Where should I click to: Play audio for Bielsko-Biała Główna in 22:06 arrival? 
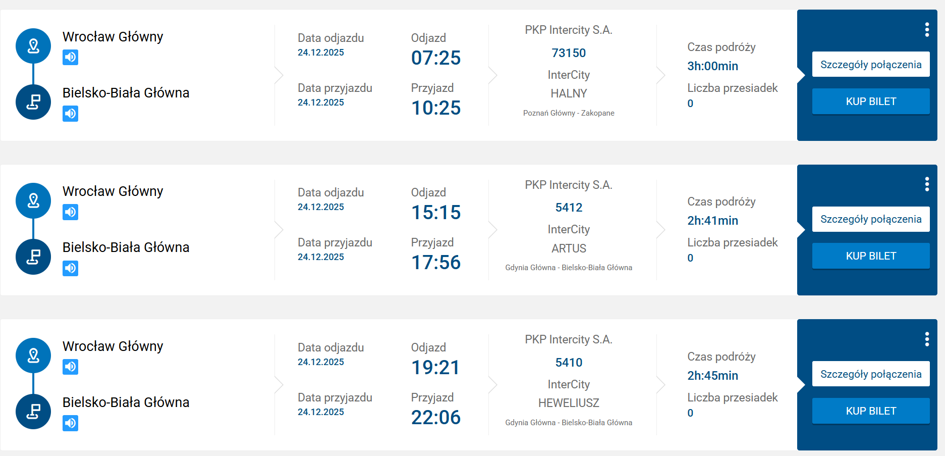point(71,423)
